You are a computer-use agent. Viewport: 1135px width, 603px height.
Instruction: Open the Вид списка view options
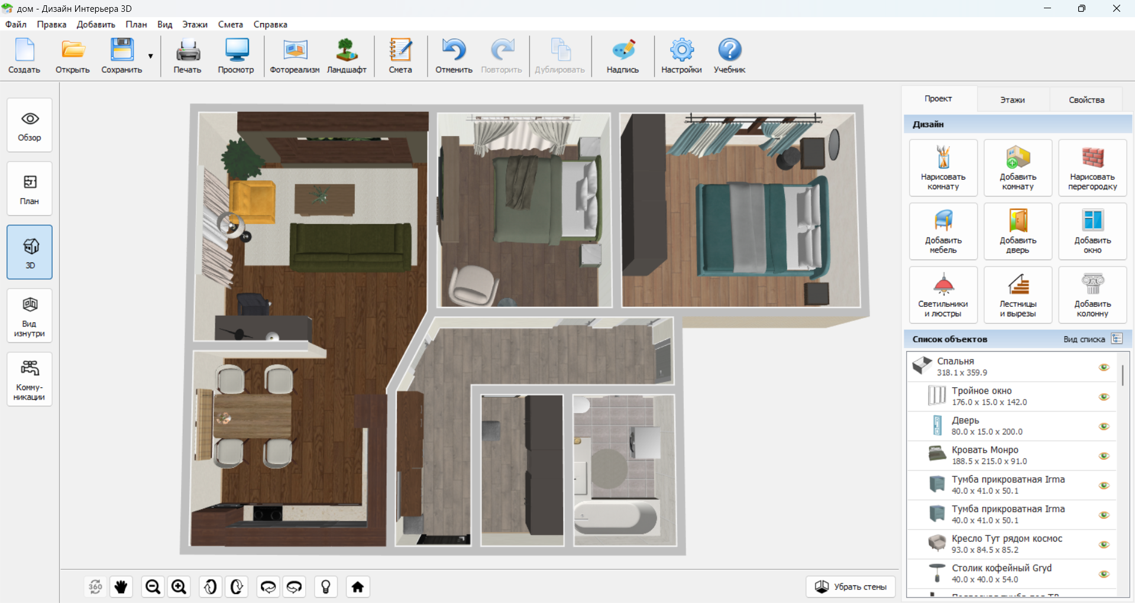pyautogui.click(x=1116, y=339)
